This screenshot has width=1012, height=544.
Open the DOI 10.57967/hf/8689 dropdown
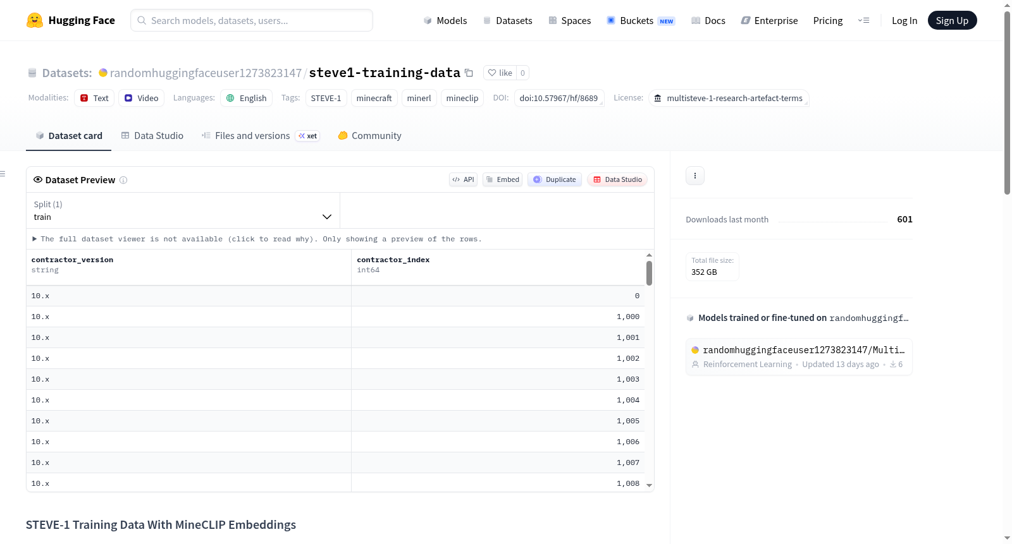[559, 98]
